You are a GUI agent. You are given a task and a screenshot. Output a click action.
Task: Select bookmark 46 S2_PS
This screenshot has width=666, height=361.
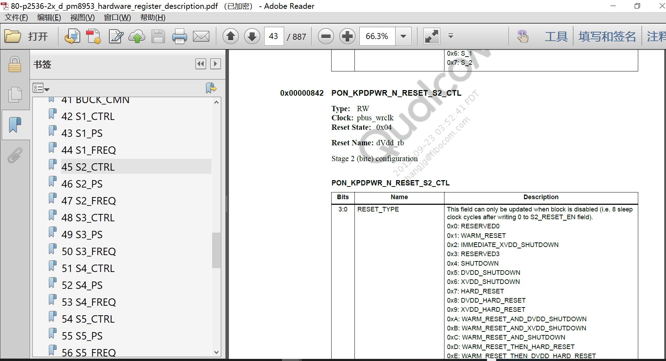pyautogui.click(x=82, y=184)
